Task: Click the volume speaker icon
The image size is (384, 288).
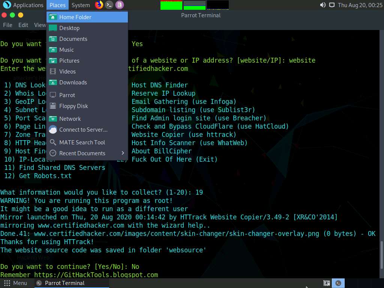Action: (323, 5)
